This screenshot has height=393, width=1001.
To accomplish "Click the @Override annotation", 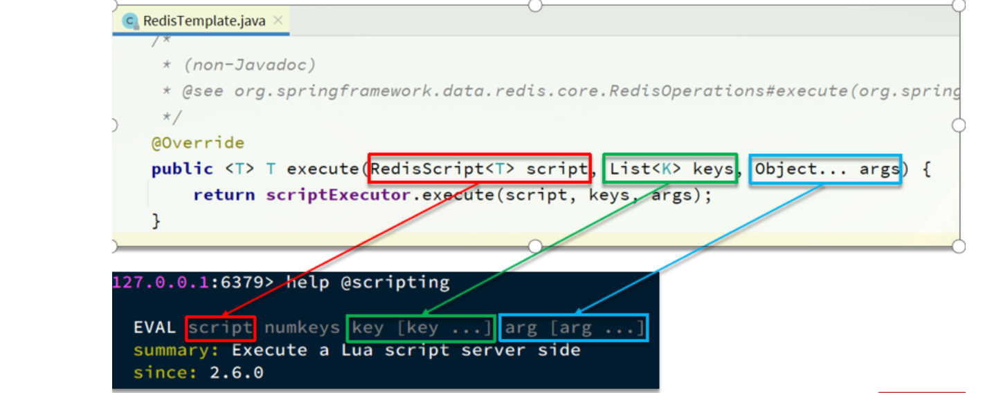I will [x=198, y=143].
